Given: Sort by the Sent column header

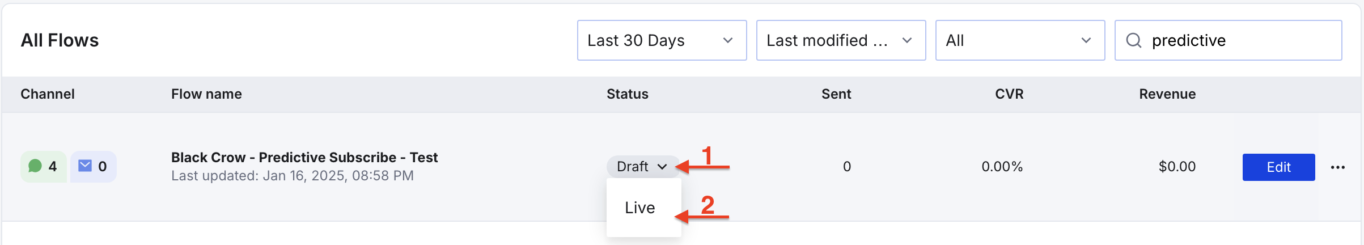Looking at the screenshot, I should pyautogui.click(x=836, y=94).
